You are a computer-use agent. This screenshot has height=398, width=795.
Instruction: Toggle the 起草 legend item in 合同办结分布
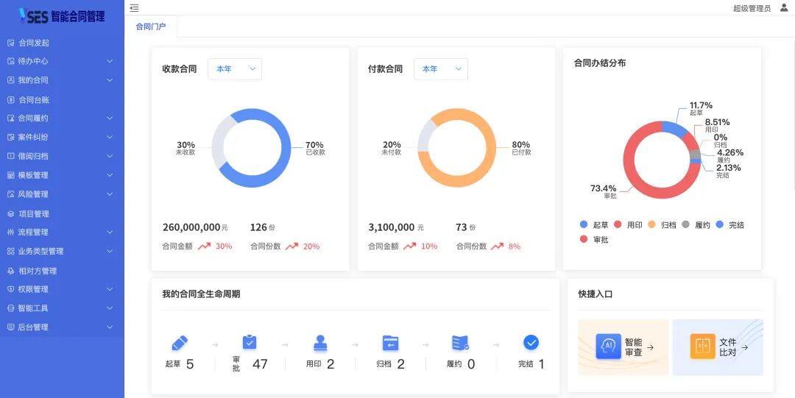tap(594, 224)
